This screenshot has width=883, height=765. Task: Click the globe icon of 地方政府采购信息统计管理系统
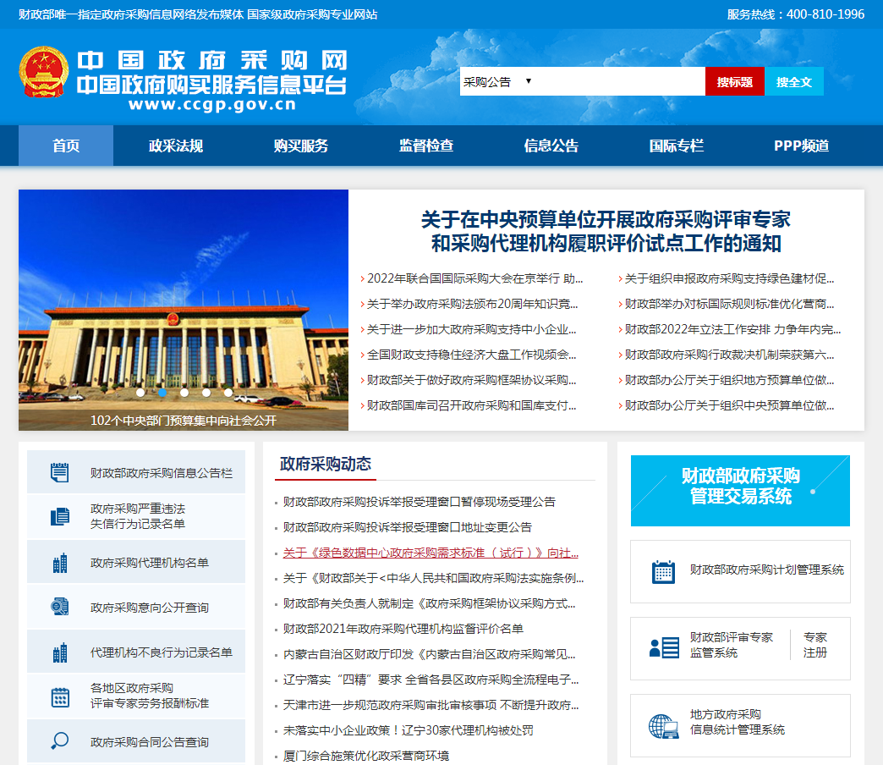[663, 726]
